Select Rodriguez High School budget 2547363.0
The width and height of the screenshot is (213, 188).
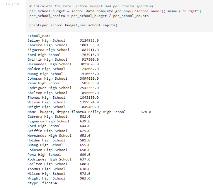pos(89,88)
